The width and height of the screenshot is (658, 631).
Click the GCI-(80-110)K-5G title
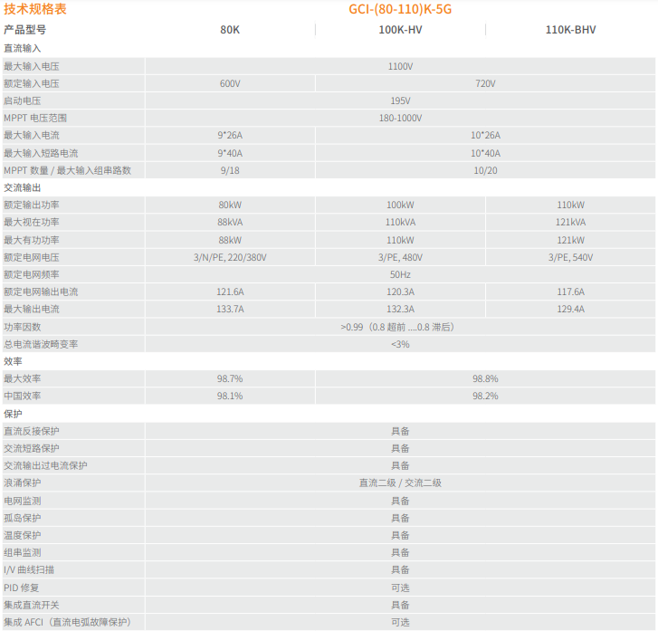point(400,9)
